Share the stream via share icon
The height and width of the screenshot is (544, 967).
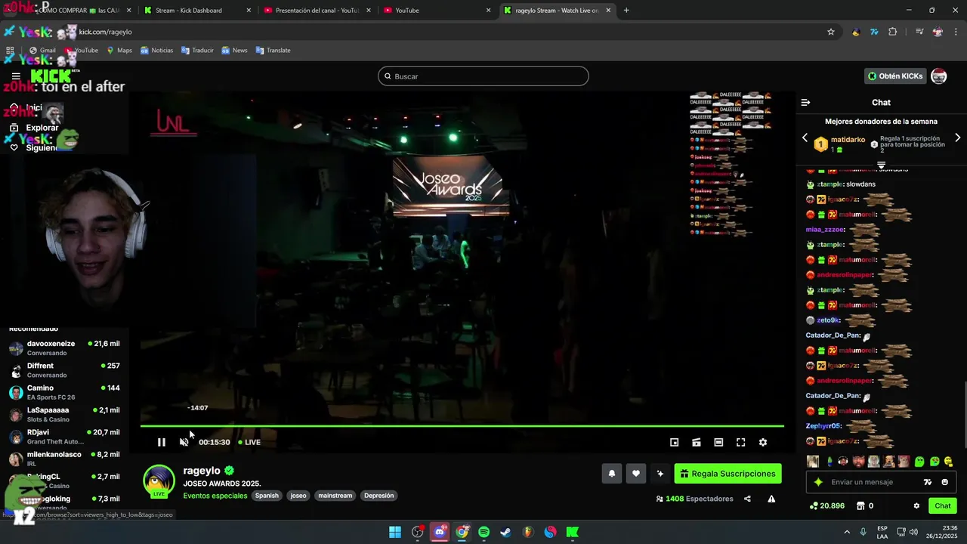tap(747, 499)
